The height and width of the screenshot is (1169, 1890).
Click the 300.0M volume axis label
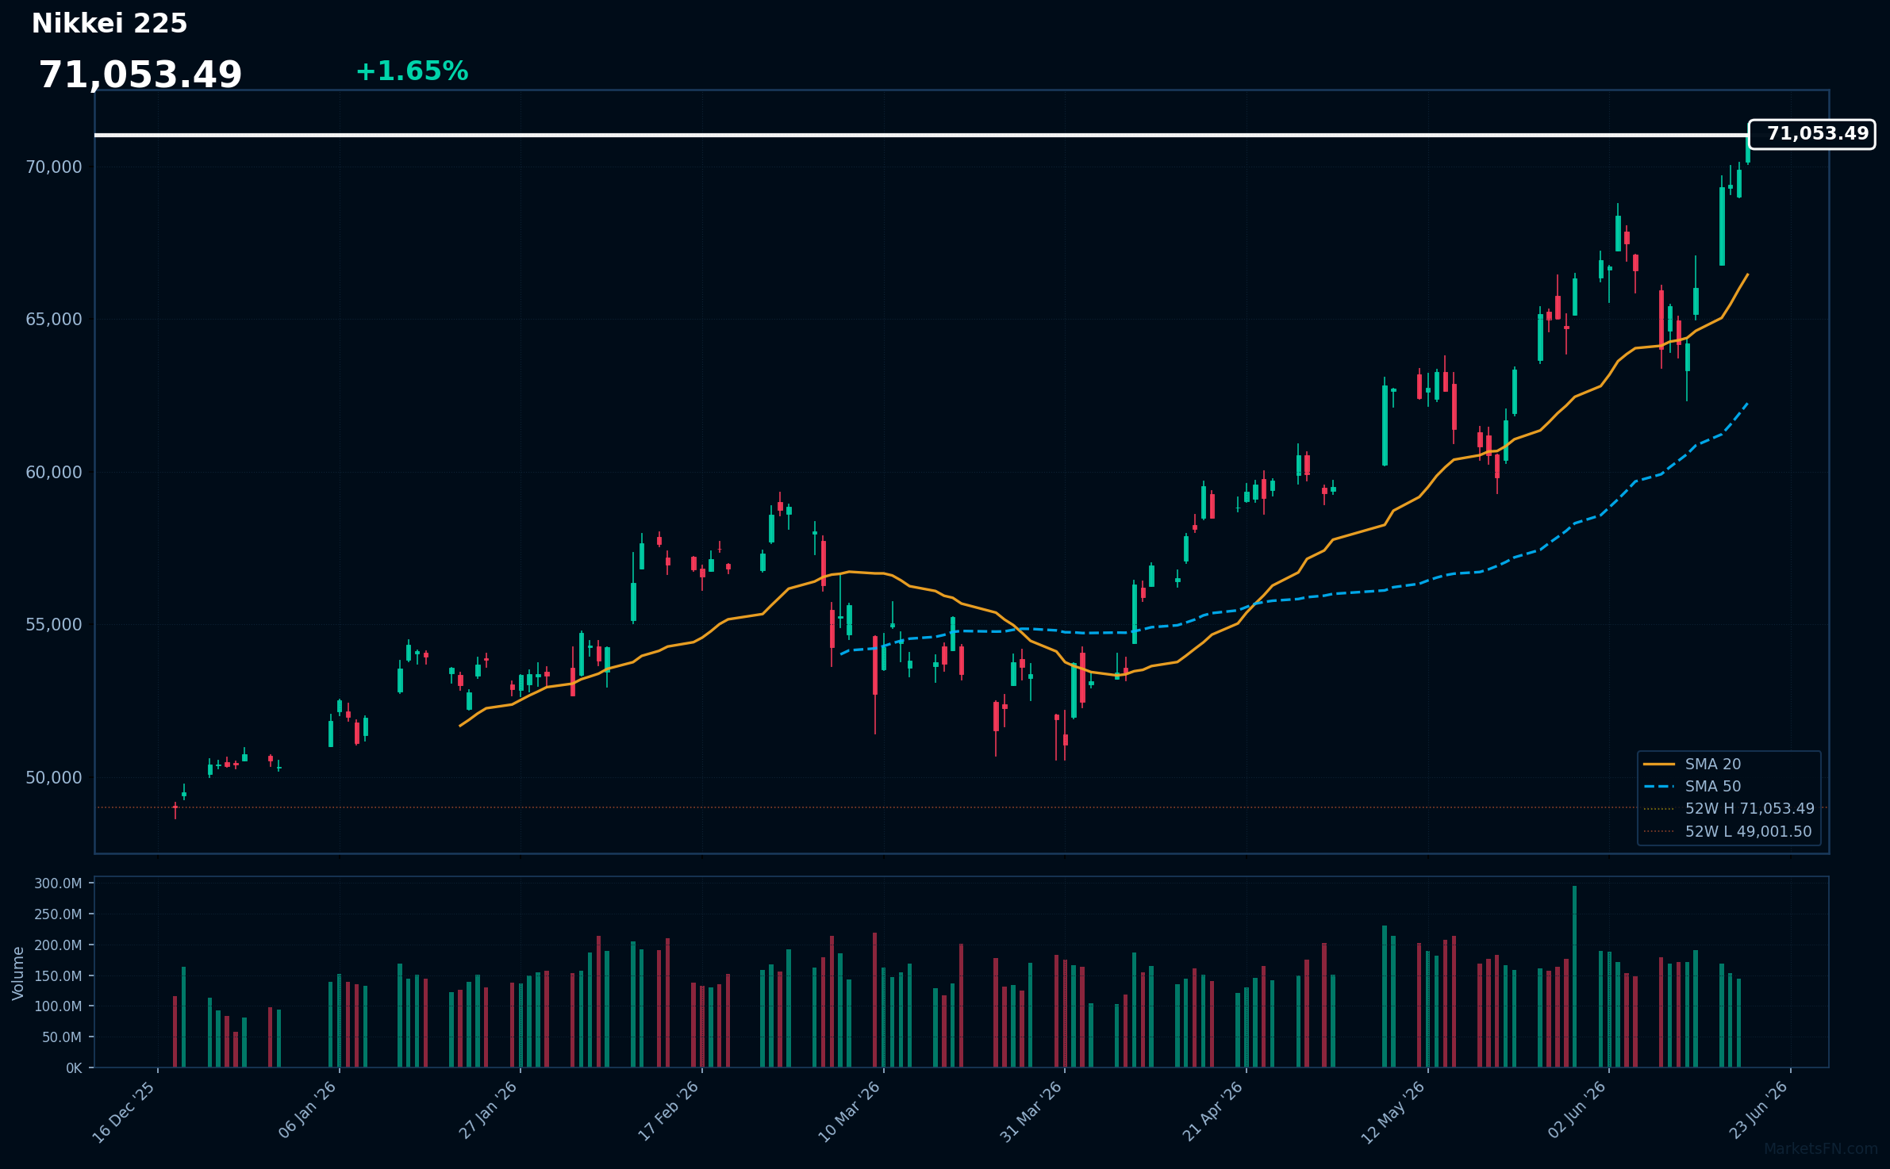coord(58,883)
